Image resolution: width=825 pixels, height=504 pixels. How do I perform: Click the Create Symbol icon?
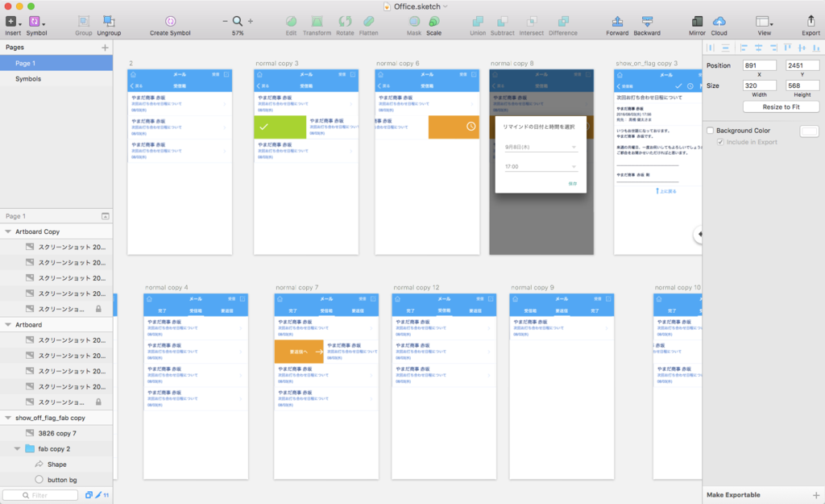point(170,21)
